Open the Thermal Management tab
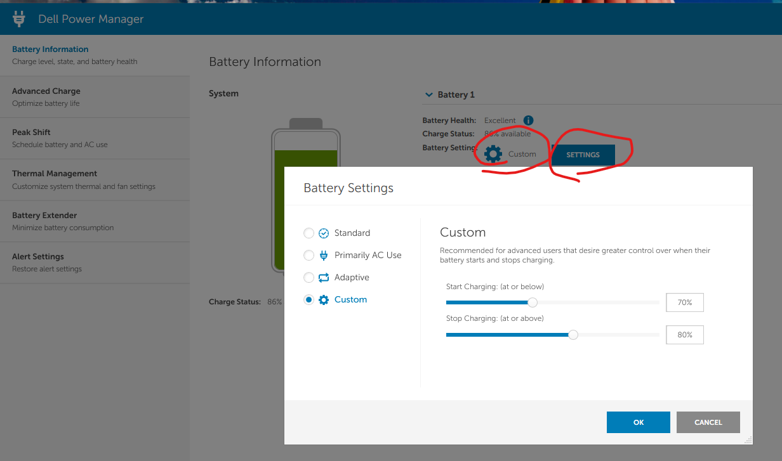782x461 pixels. [95, 179]
